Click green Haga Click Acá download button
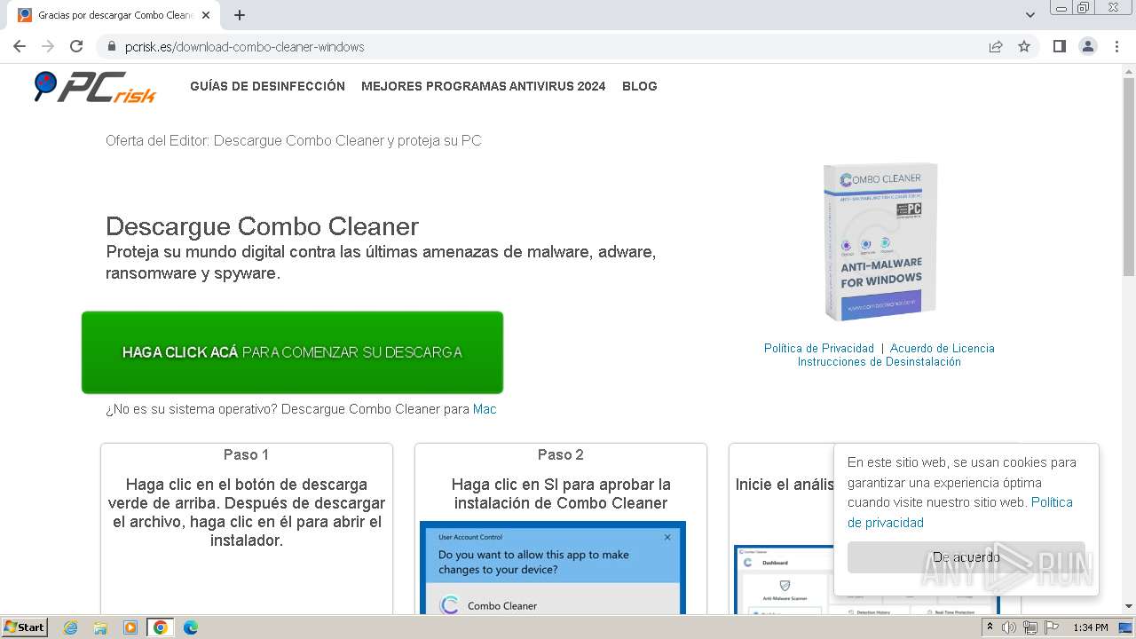The width and height of the screenshot is (1136, 639). (292, 352)
